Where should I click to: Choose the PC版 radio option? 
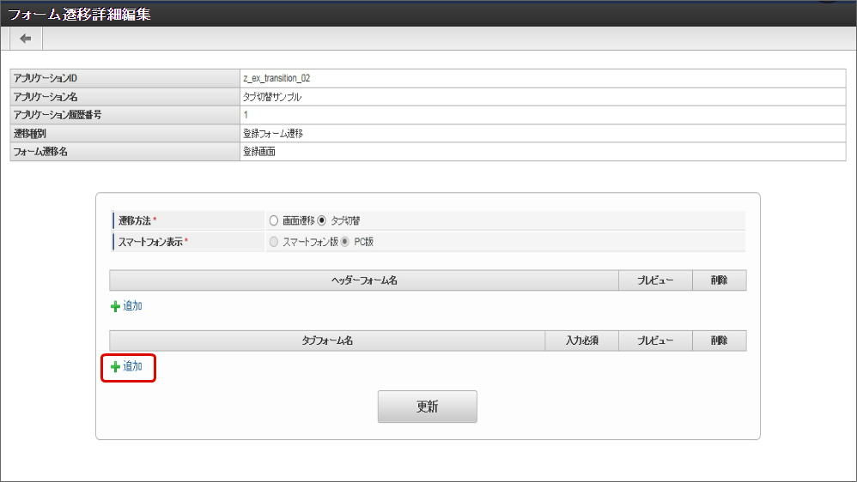[345, 241]
